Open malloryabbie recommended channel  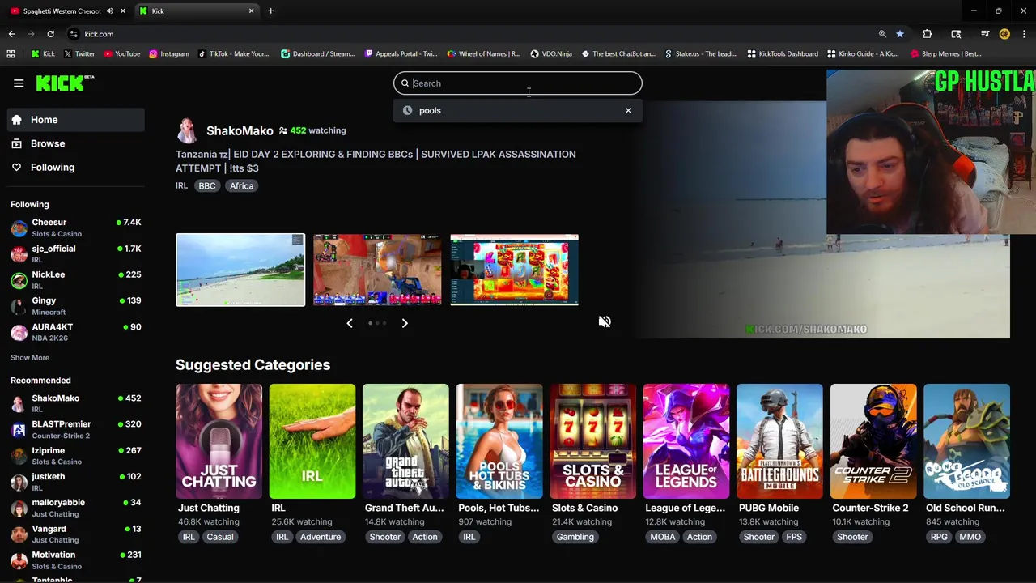coord(76,508)
